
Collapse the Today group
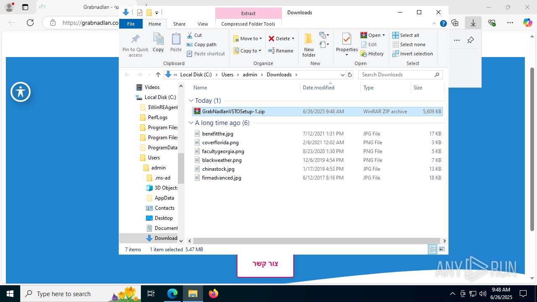coord(191,101)
